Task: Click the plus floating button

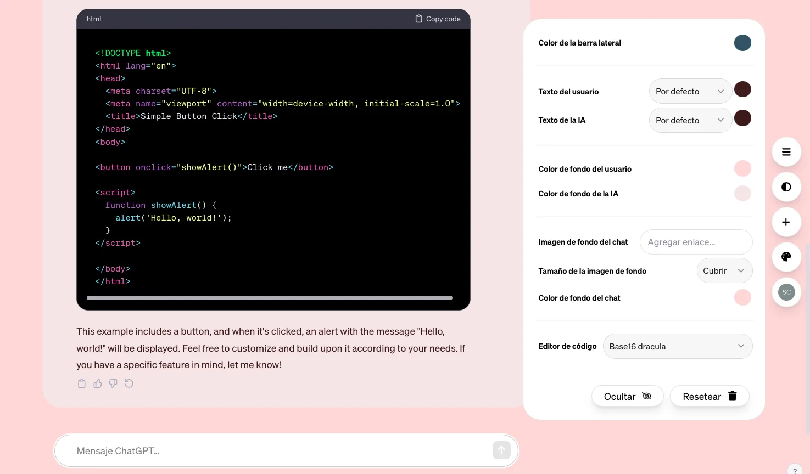Action: click(x=786, y=222)
